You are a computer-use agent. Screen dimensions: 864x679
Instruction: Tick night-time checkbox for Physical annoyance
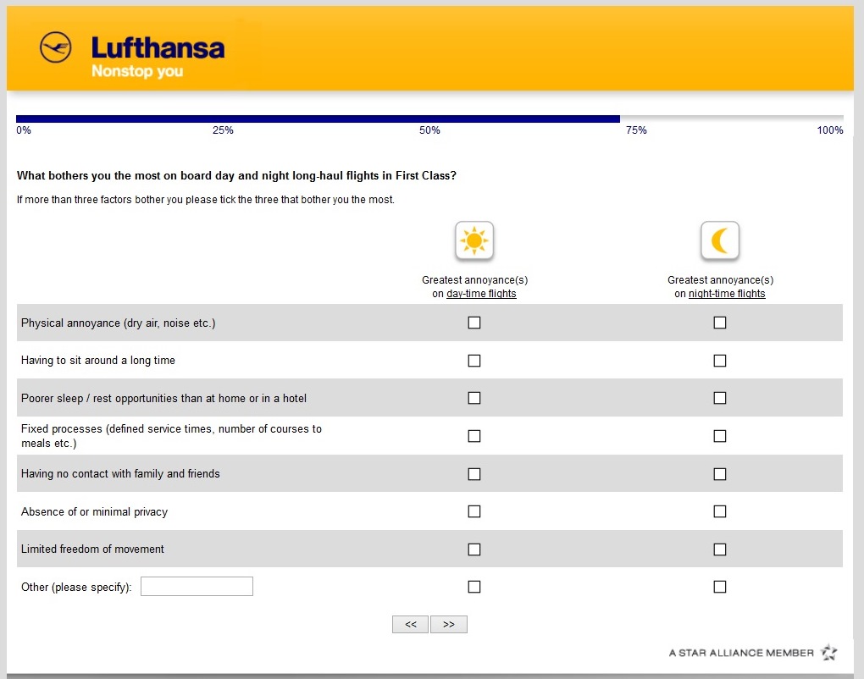pyautogui.click(x=720, y=323)
